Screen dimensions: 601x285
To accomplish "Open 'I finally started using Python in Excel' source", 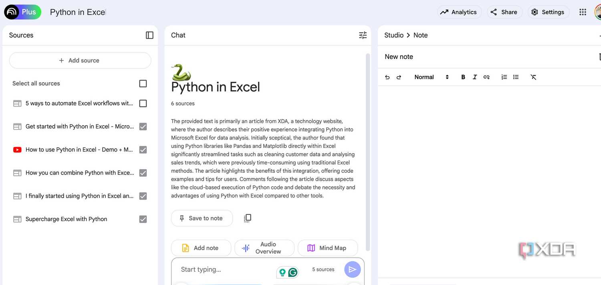I will [x=80, y=196].
